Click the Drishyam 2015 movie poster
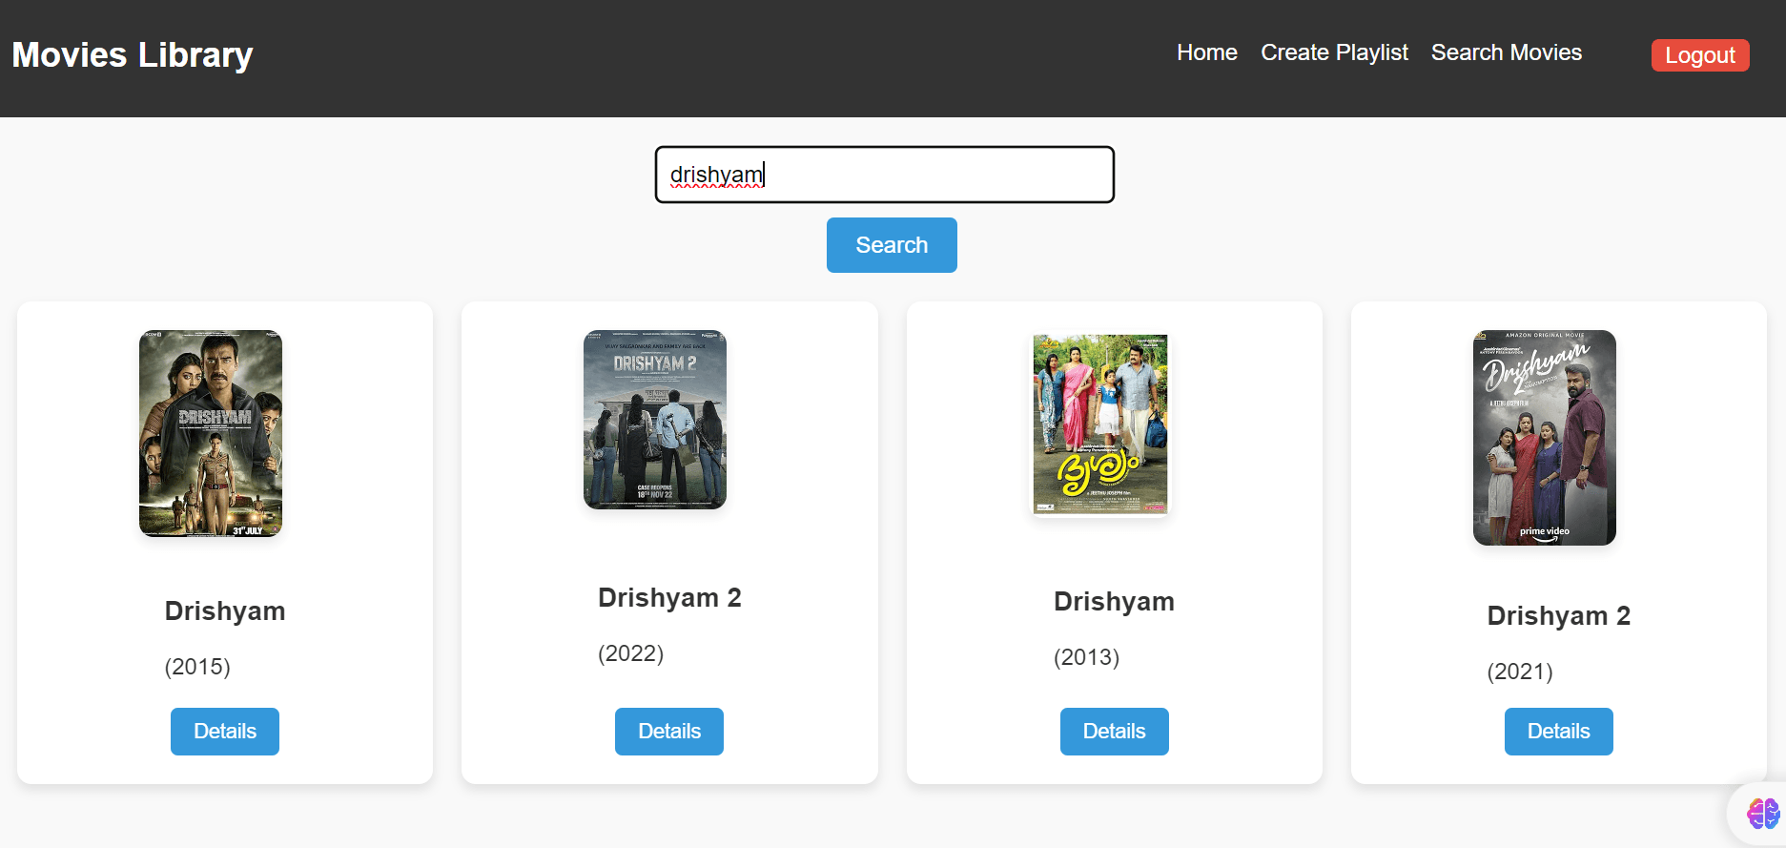 pyautogui.click(x=211, y=433)
